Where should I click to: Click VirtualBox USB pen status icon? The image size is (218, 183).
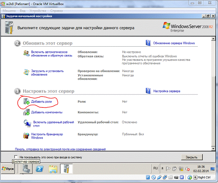click(x=159, y=177)
